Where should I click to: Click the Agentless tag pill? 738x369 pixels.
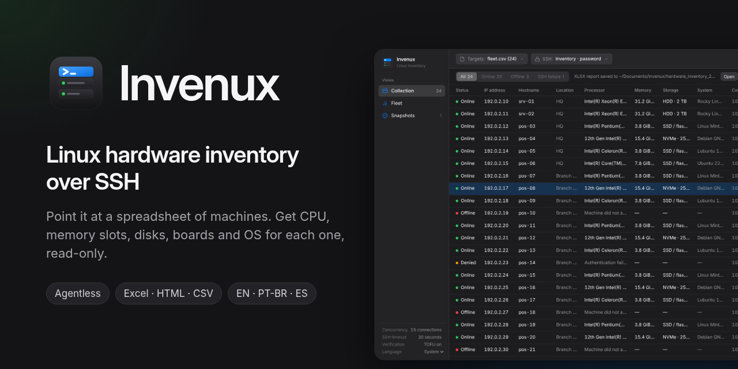pos(78,293)
